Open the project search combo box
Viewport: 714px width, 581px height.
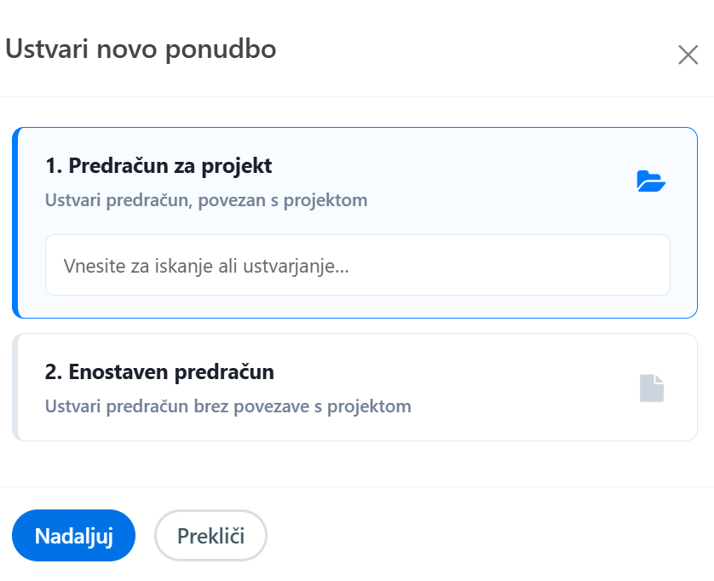click(358, 266)
